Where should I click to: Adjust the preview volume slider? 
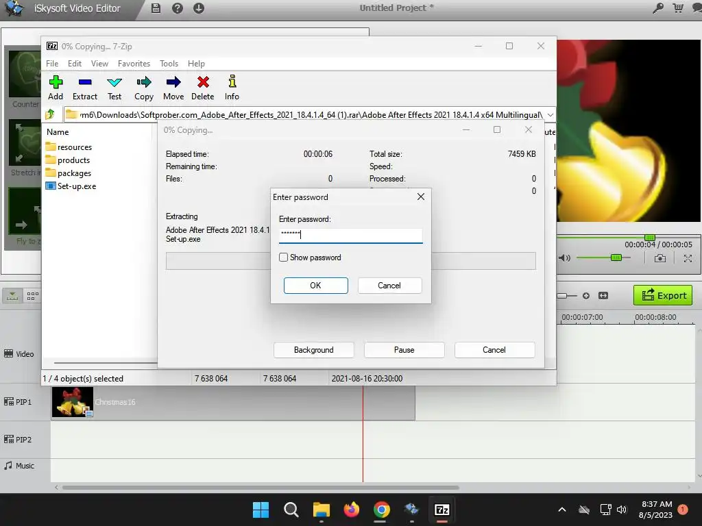(616, 258)
